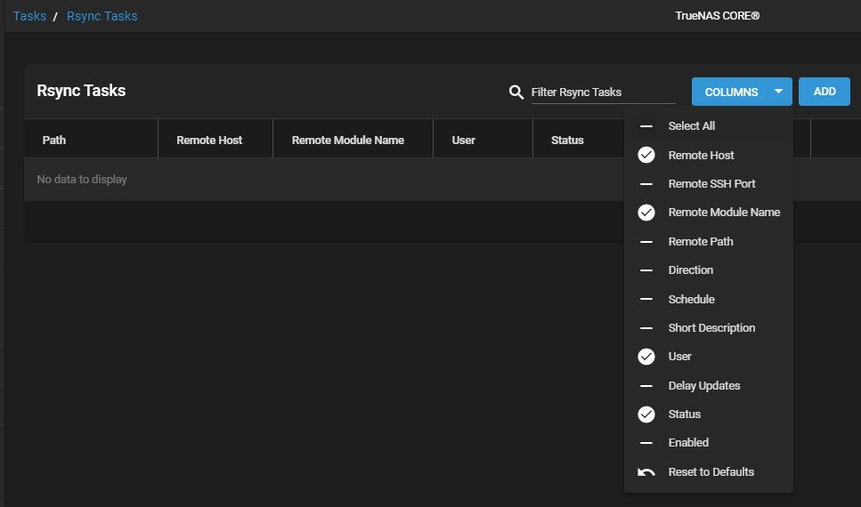The width and height of the screenshot is (861, 507).
Task: Click the checkmark icon beside User
Action: [x=646, y=357]
